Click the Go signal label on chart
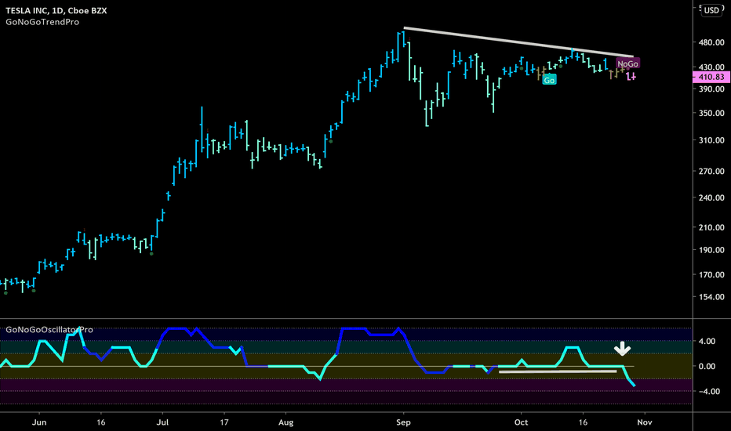731x431 pixels. tap(549, 80)
